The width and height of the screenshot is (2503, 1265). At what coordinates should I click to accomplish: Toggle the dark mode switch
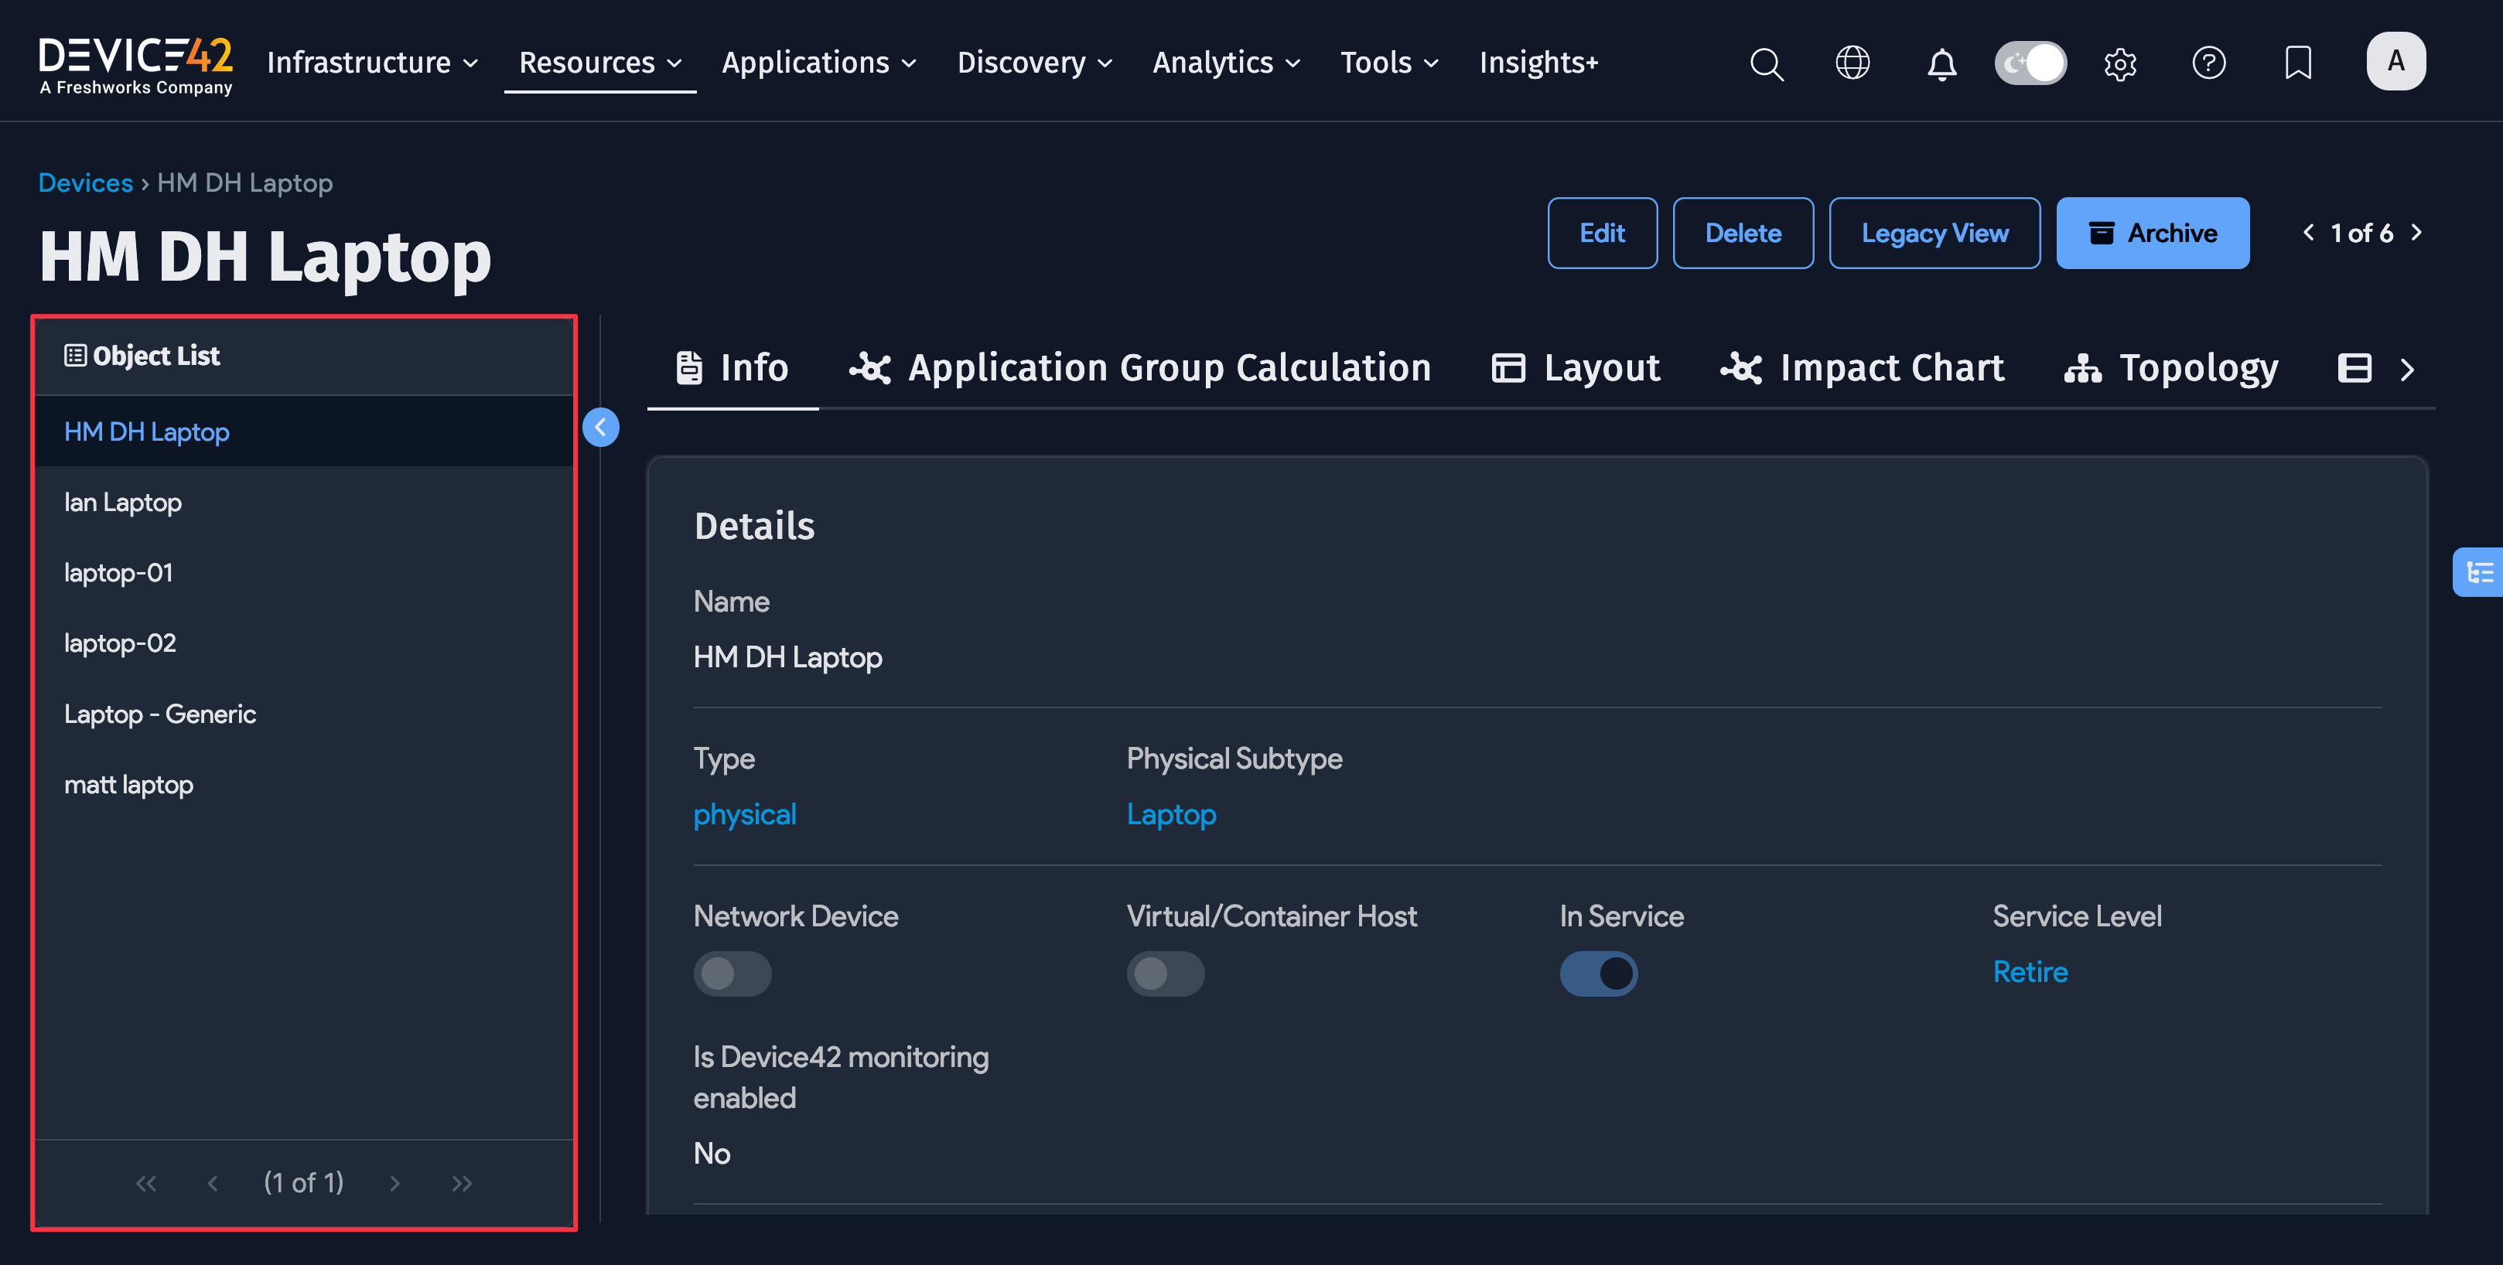click(2030, 62)
